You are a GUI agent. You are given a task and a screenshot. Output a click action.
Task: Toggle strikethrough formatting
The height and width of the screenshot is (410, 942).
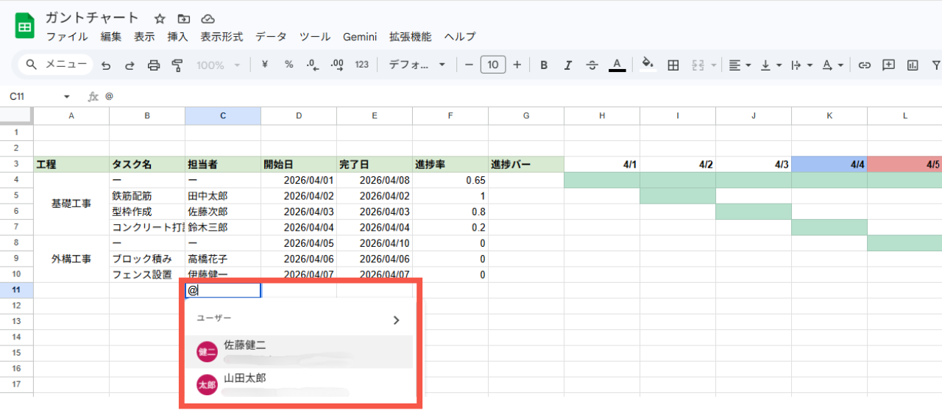pyautogui.click(x=592, y=65)
